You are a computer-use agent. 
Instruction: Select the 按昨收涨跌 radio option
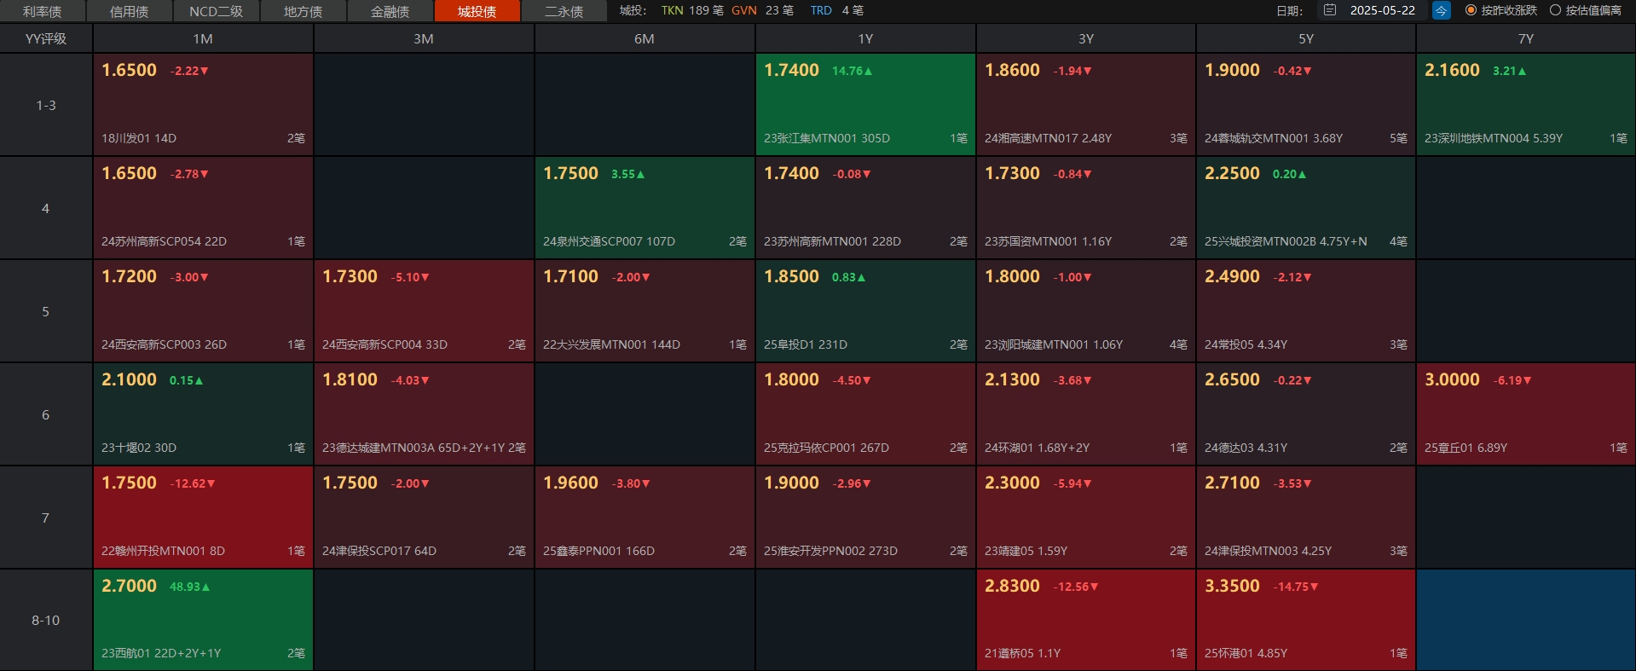[x=1501, y=10]
